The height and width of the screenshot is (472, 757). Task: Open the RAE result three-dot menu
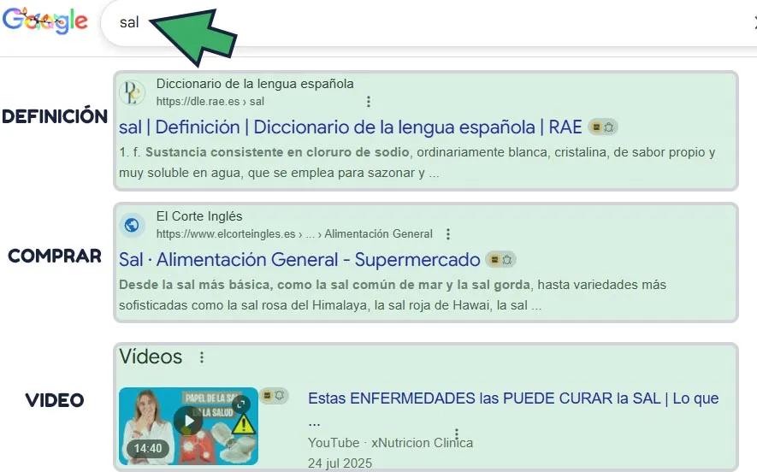coord(369,102)
